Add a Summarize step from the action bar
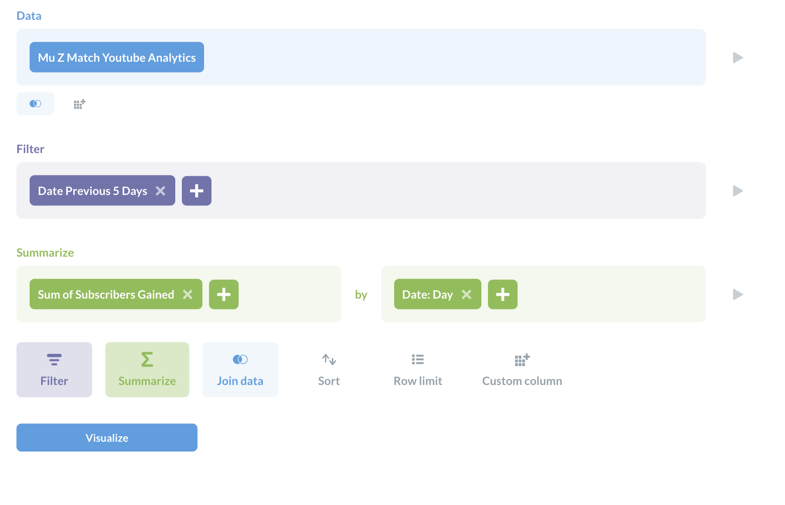The image size is (785, 505). pyautogui.click(x=147, y=369)
